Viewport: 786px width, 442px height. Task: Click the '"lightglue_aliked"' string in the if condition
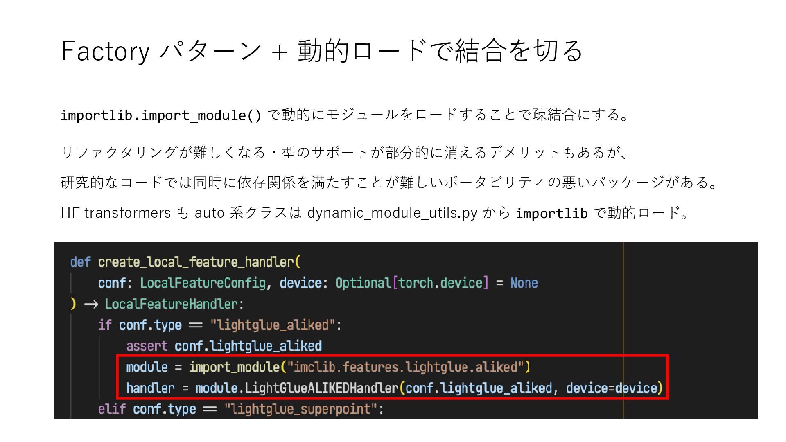coord(273,325)
